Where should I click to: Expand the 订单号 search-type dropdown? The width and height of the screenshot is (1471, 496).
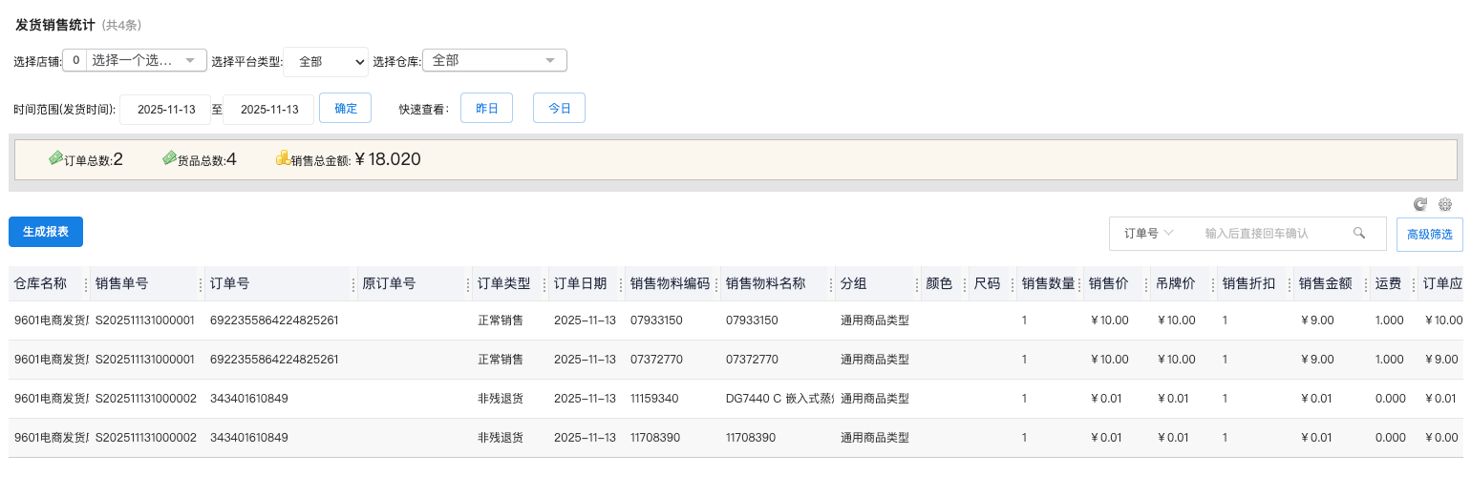(1148, 233)
